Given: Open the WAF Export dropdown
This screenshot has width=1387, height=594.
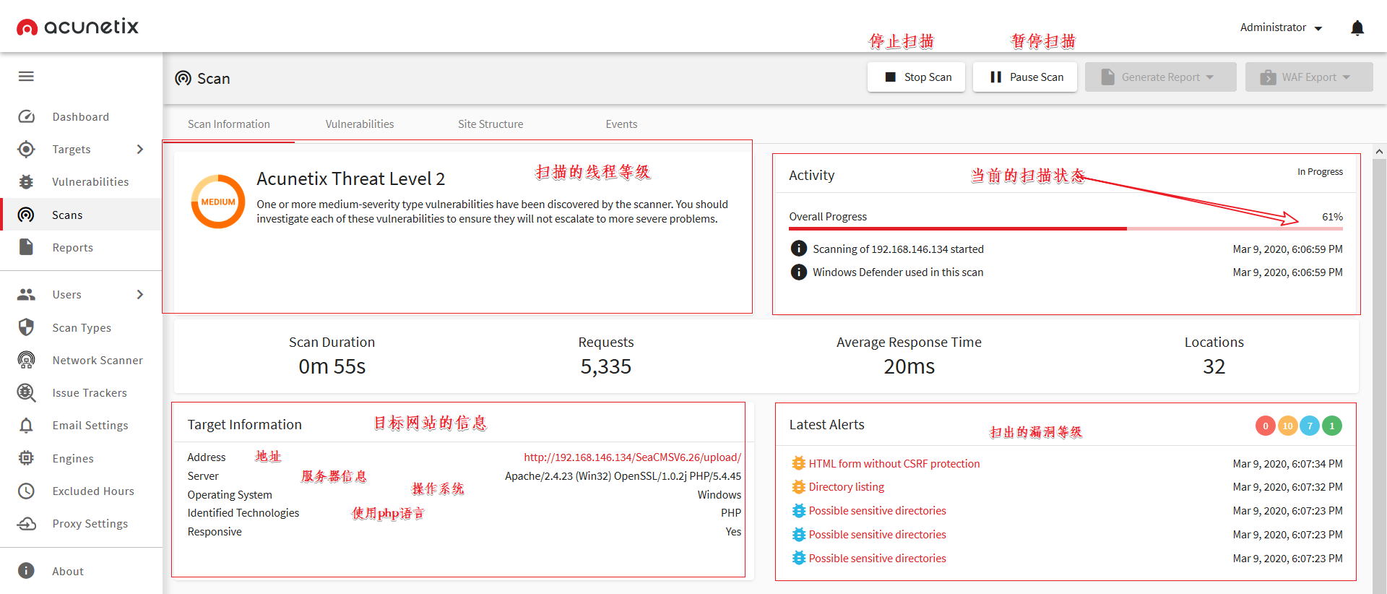Looking at the screenshot, I should point(1308,77).
